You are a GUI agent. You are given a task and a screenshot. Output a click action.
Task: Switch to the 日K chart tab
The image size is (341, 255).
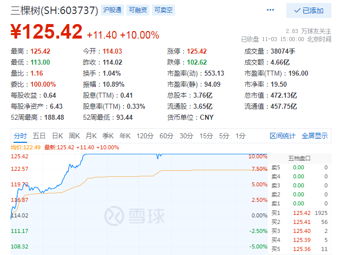(x=57, y=136)
